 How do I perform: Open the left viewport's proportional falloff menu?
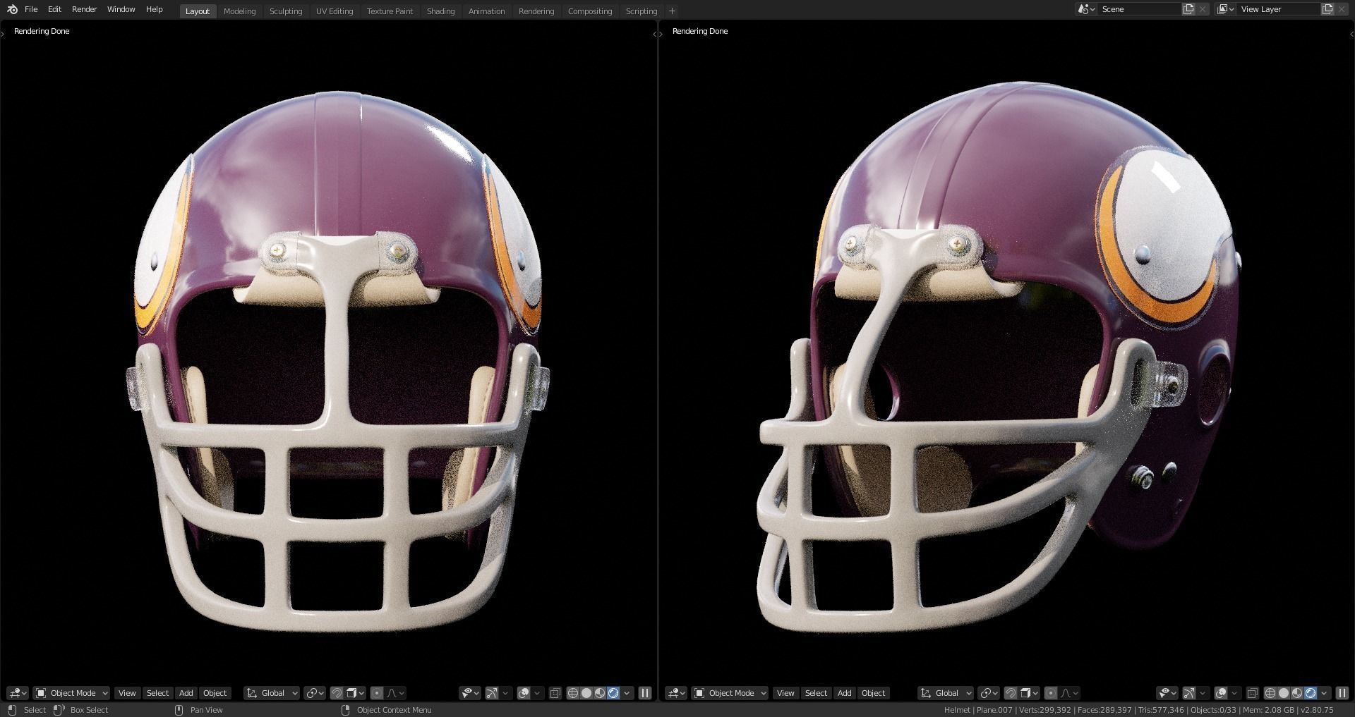[395, 693]
